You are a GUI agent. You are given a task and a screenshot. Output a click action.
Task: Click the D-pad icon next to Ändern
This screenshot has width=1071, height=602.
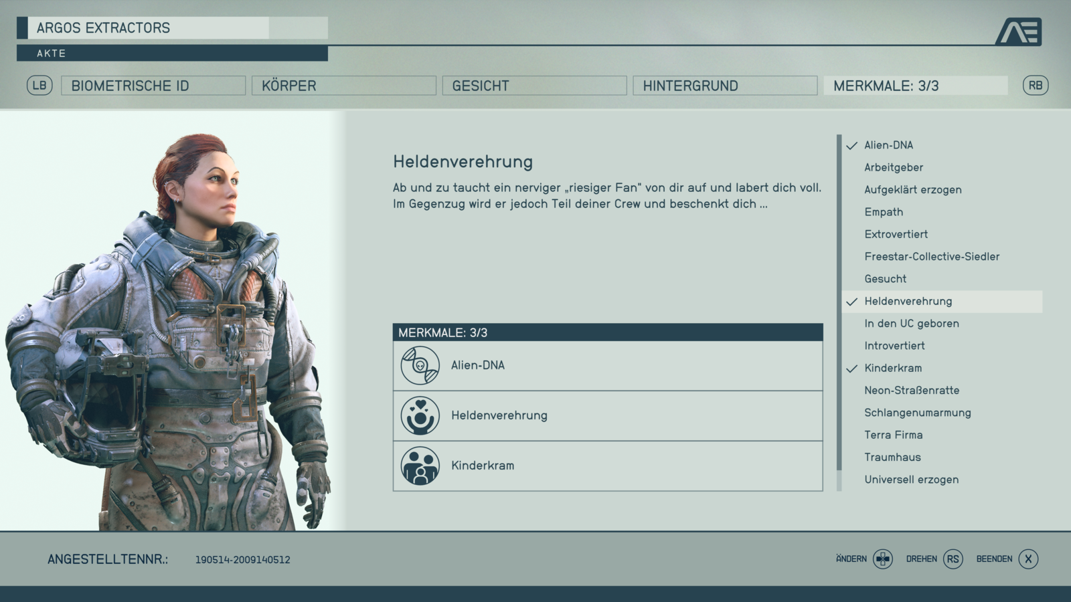click(x=883, y=559)
